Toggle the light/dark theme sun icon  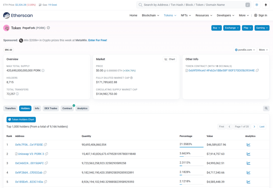[257, 5]
